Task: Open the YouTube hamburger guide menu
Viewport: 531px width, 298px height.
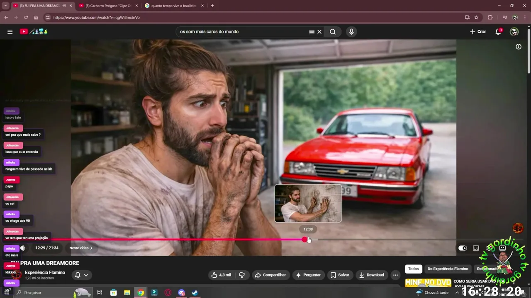Action: coord(10,31)
